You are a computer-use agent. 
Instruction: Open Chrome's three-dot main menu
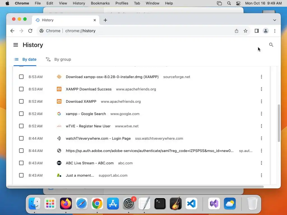[275, 31]
